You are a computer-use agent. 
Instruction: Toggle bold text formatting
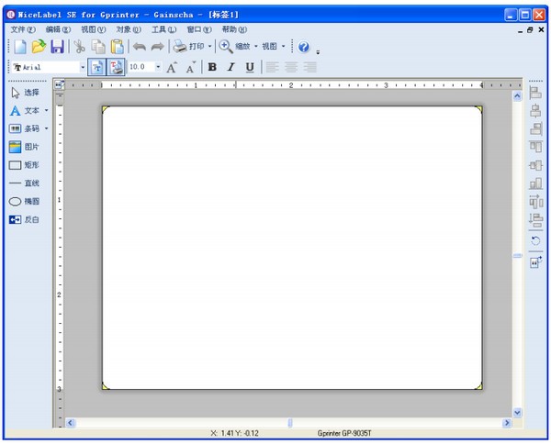pyautogui.click(x=212, y=67)
